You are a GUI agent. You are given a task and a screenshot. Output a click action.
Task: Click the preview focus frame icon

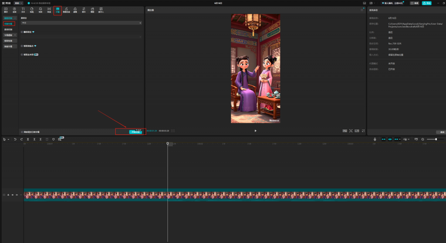coord(351,131)
